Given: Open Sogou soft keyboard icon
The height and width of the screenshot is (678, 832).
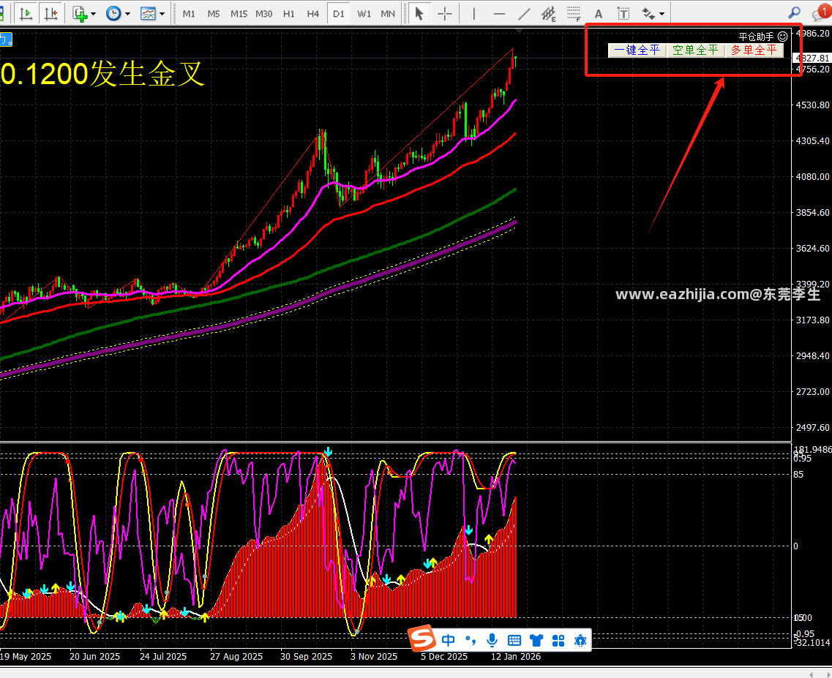Looking at the screenshot, I should pos(514,641).
